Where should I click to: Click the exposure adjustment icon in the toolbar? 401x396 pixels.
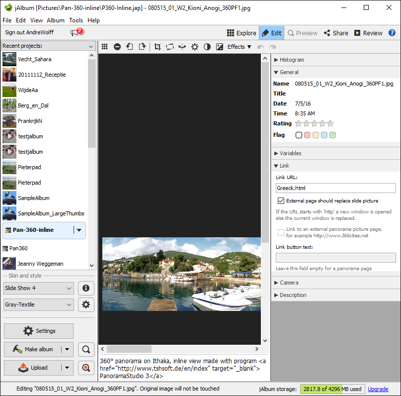[220, 46]
